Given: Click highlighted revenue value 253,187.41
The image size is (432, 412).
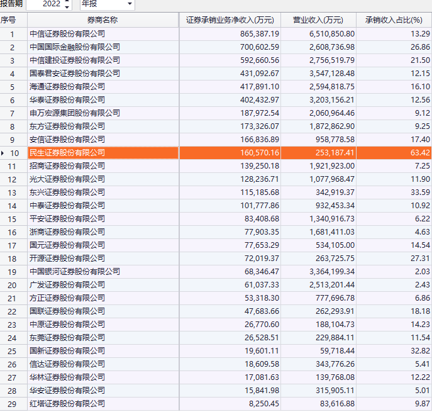Looking at the screenshot, I should point(335,153).
